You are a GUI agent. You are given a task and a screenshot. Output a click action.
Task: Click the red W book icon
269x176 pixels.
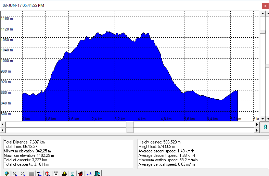pos(80,174)
